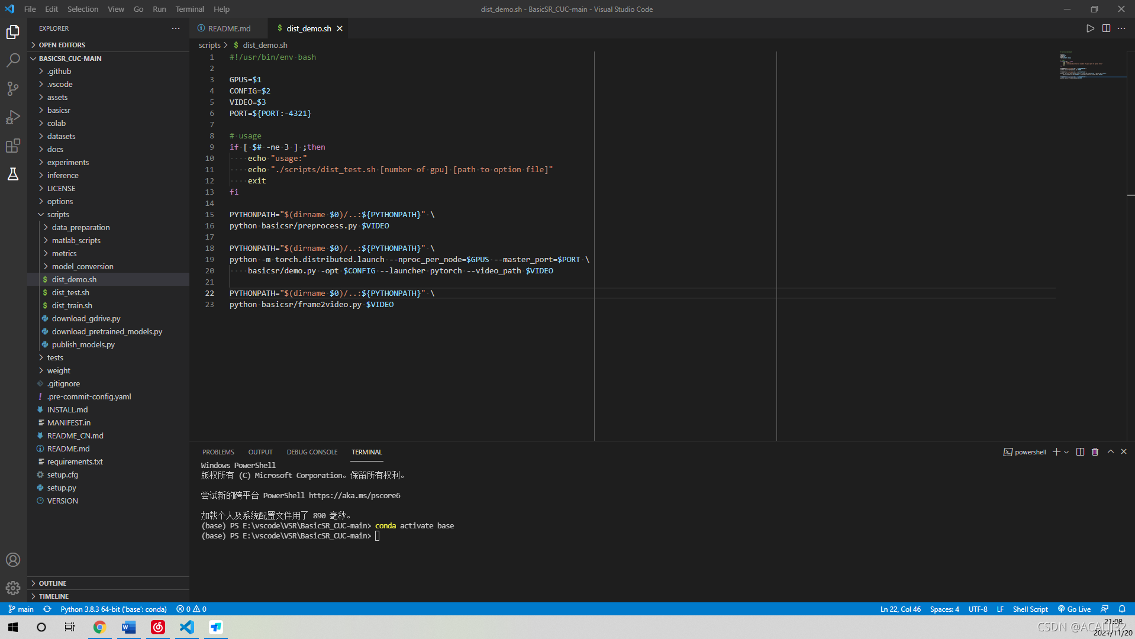Switch to the OUTPUT panel tab
Viewport: 1135px width, 639px height.
tap(260, 452)
